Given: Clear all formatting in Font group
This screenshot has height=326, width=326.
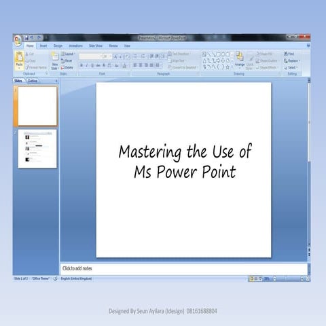Looking at the screenshot, I should 128,56.
